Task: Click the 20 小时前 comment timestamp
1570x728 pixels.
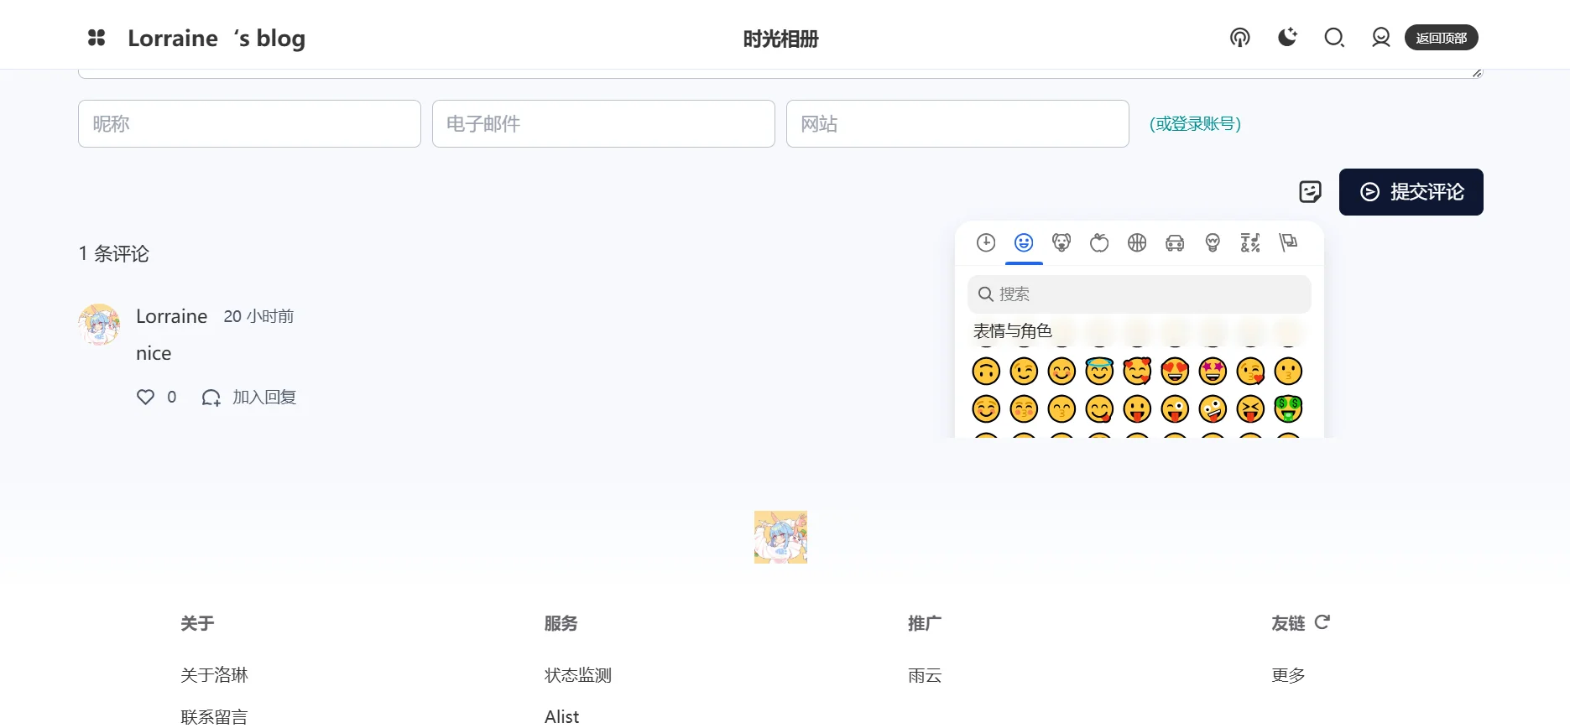Action: (x=258, y=316)
